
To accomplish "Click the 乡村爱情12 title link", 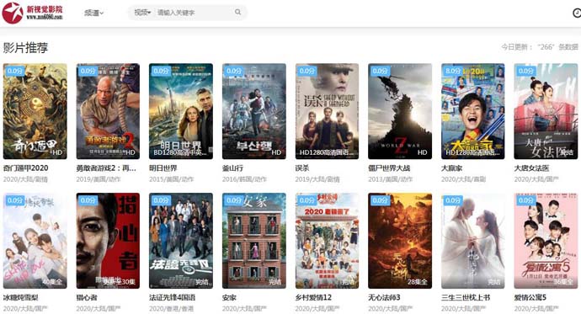I will tap(313, 297).
